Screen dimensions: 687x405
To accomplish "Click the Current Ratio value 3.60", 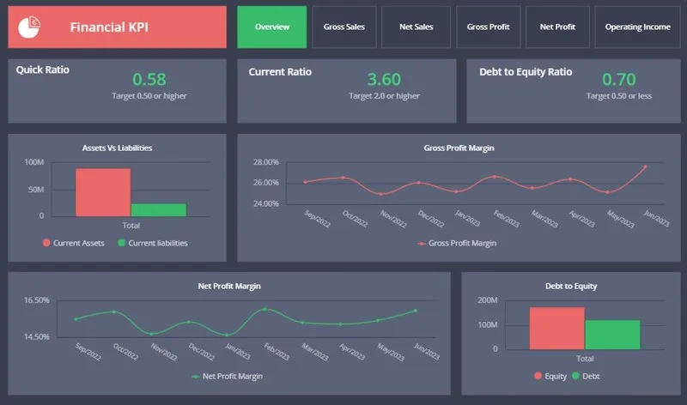I will (384, 80).
